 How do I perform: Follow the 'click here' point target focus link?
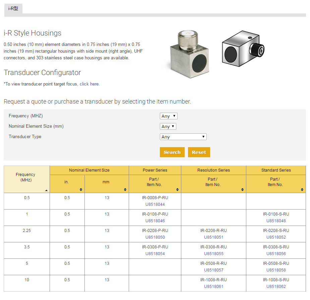pyautogui.click(x=89, y=84)
